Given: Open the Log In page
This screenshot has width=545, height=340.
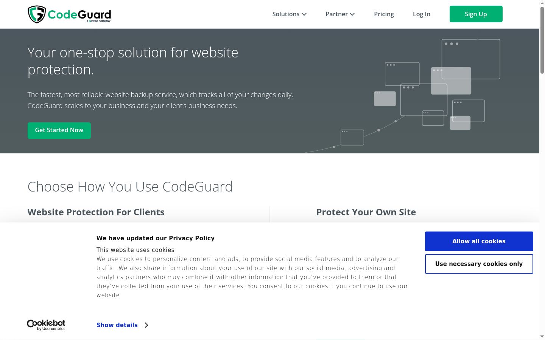Looking at the screenshot, I should click(x=422, y=14).
